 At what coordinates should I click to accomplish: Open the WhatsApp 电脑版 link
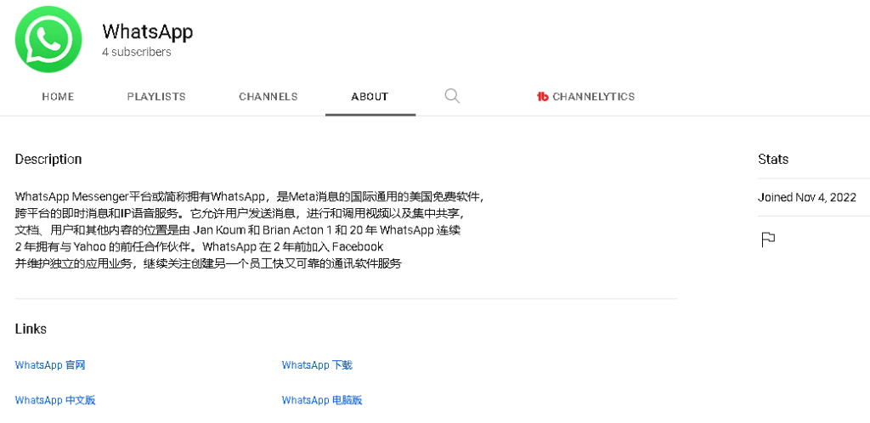point(322,400)
